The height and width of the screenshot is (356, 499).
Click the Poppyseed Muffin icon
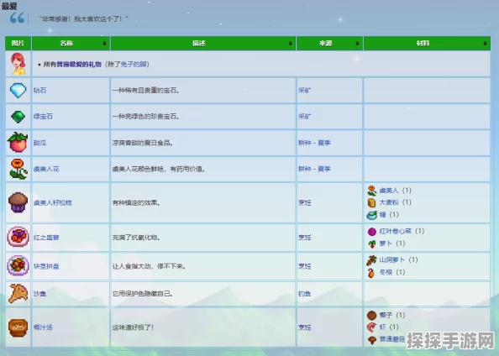pos(18,202)
